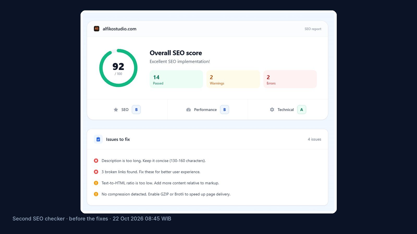Click the 14 Passed summary card
This screenshot has height=234, width=417.
(x=176, y=79)
